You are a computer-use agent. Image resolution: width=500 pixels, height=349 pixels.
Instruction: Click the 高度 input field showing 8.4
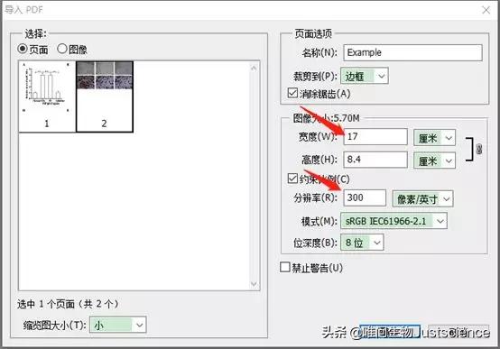point(375,160)
